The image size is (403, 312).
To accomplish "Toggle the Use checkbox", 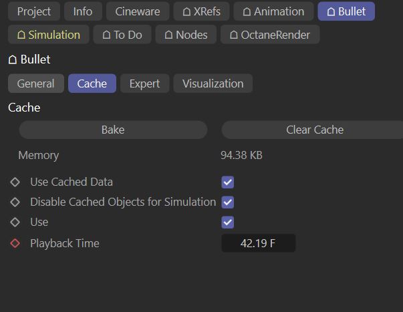I will click(x=228, y=222).
